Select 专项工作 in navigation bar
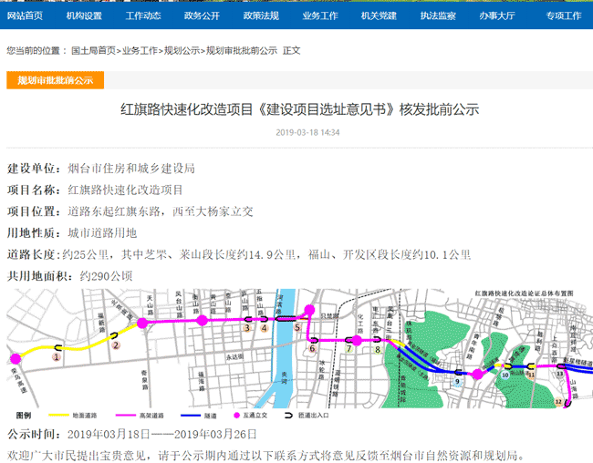 pos(563,15)
